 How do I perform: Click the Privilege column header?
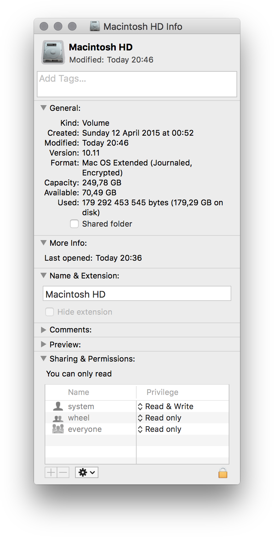162,392
